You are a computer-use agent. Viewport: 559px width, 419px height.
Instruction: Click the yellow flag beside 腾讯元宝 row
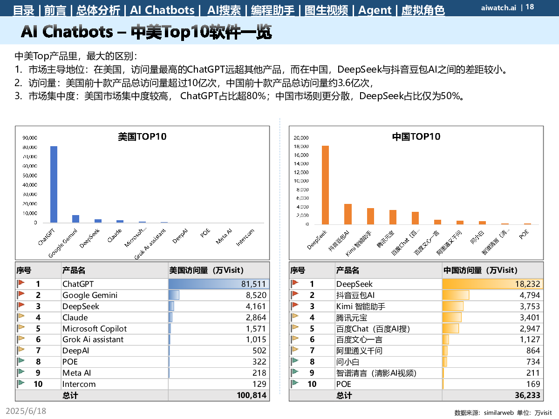294,317
